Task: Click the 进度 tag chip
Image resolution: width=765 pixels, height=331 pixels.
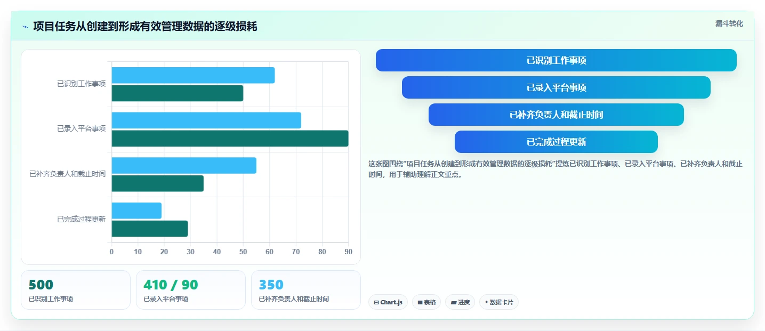Action: [x=460, y=302]
